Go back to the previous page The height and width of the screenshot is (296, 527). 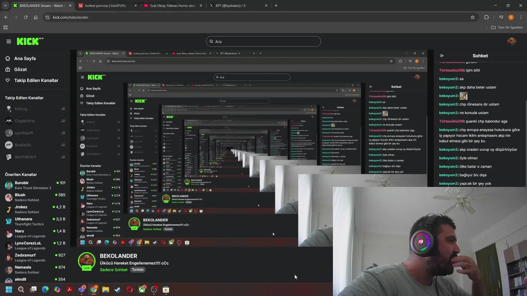click(x=6, y=17)
